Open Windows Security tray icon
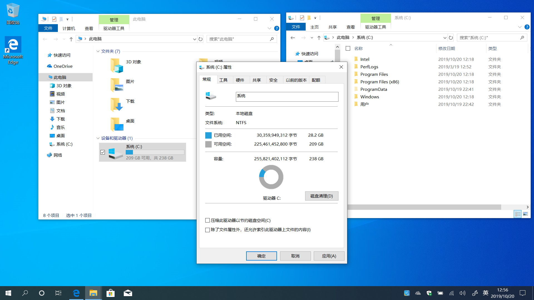 pyautogui.click(x=429, y=293)
